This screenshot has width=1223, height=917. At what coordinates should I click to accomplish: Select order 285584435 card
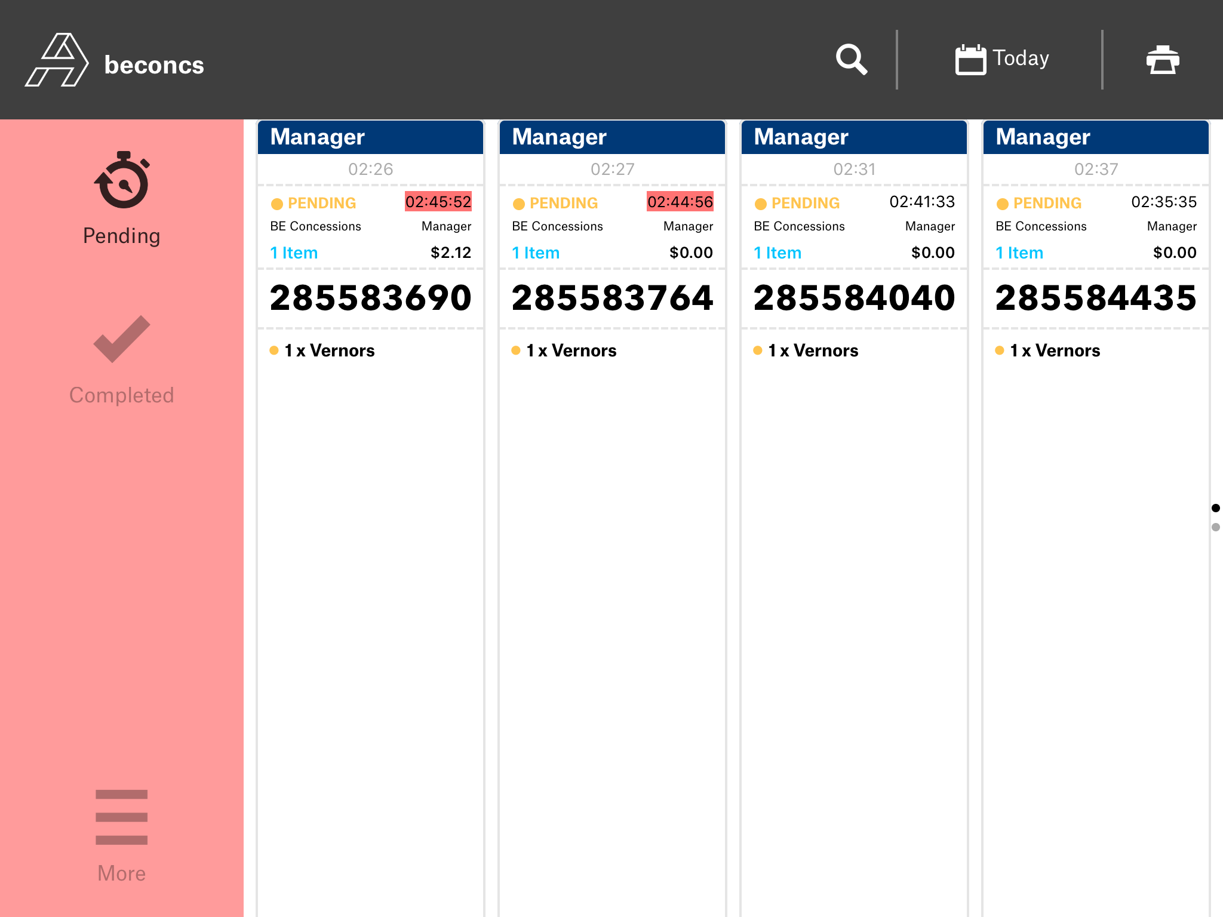[x=1096, y=298]
